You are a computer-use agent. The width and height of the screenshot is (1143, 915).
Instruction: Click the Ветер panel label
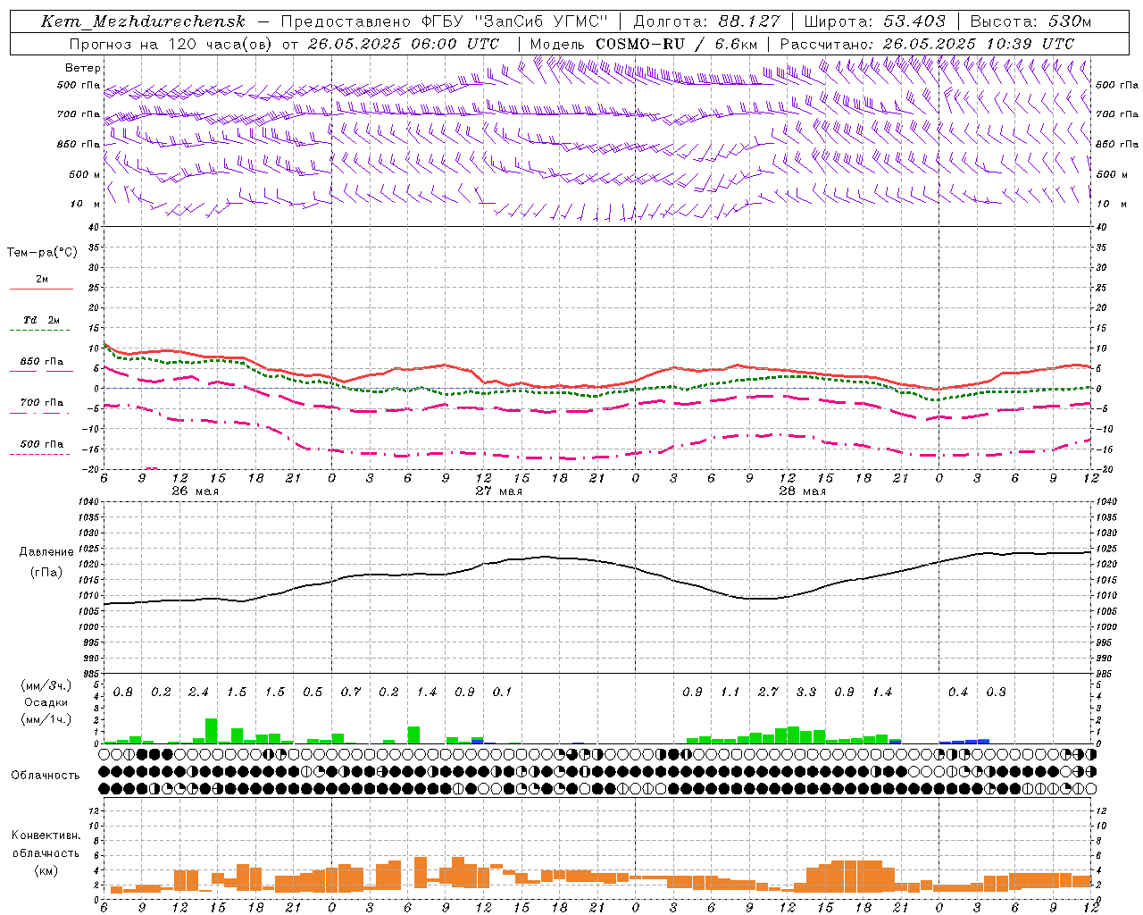(x=83, y=68)
